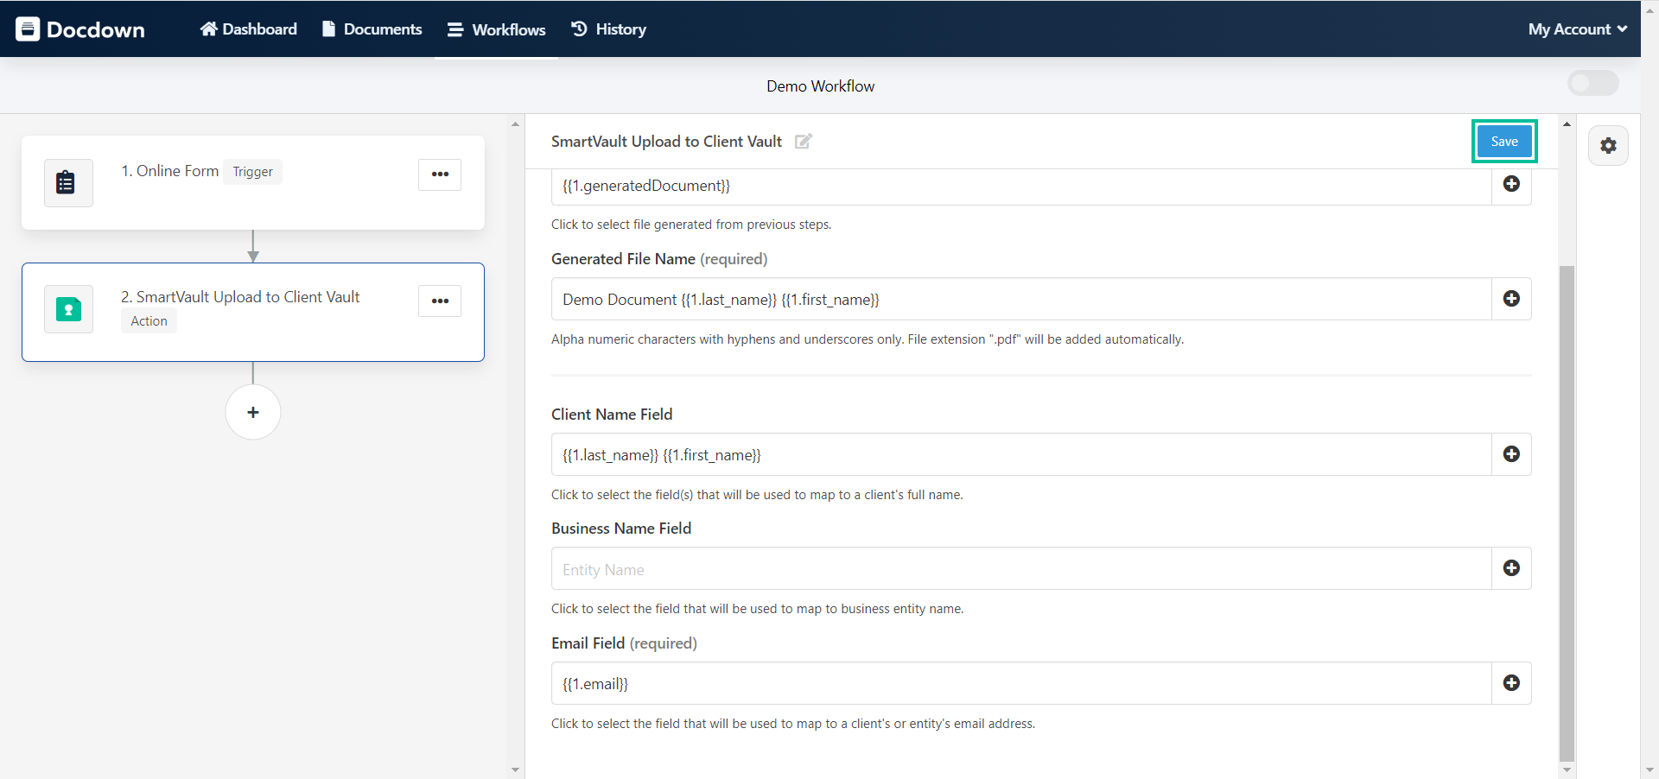The image size is (1659, 779).
Task: Toggle the workflow enable switch
Action: click(x=1592, y=83)
